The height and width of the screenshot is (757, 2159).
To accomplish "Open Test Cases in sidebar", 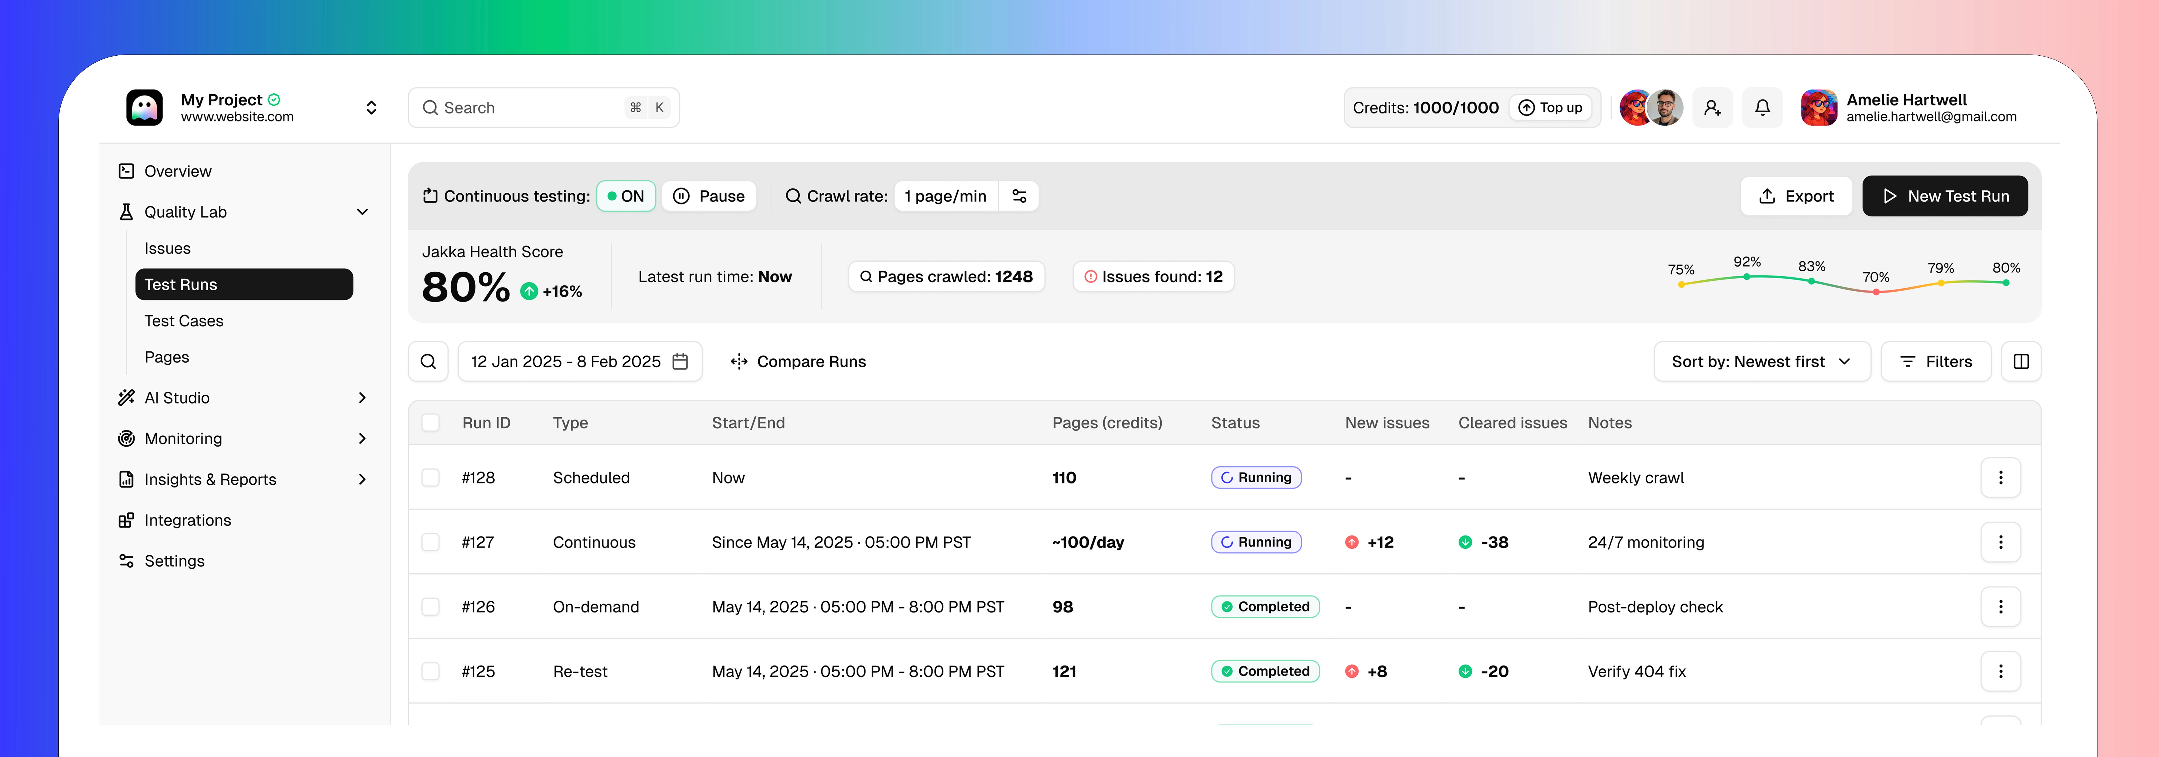I will [183, 321].
